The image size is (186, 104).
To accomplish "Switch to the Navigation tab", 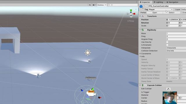I will point(172,2).
